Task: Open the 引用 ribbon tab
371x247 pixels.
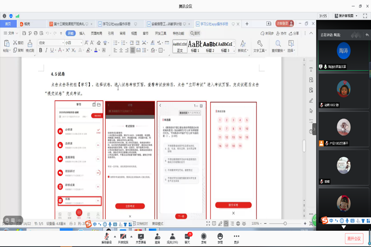Action: pos(111,33)
